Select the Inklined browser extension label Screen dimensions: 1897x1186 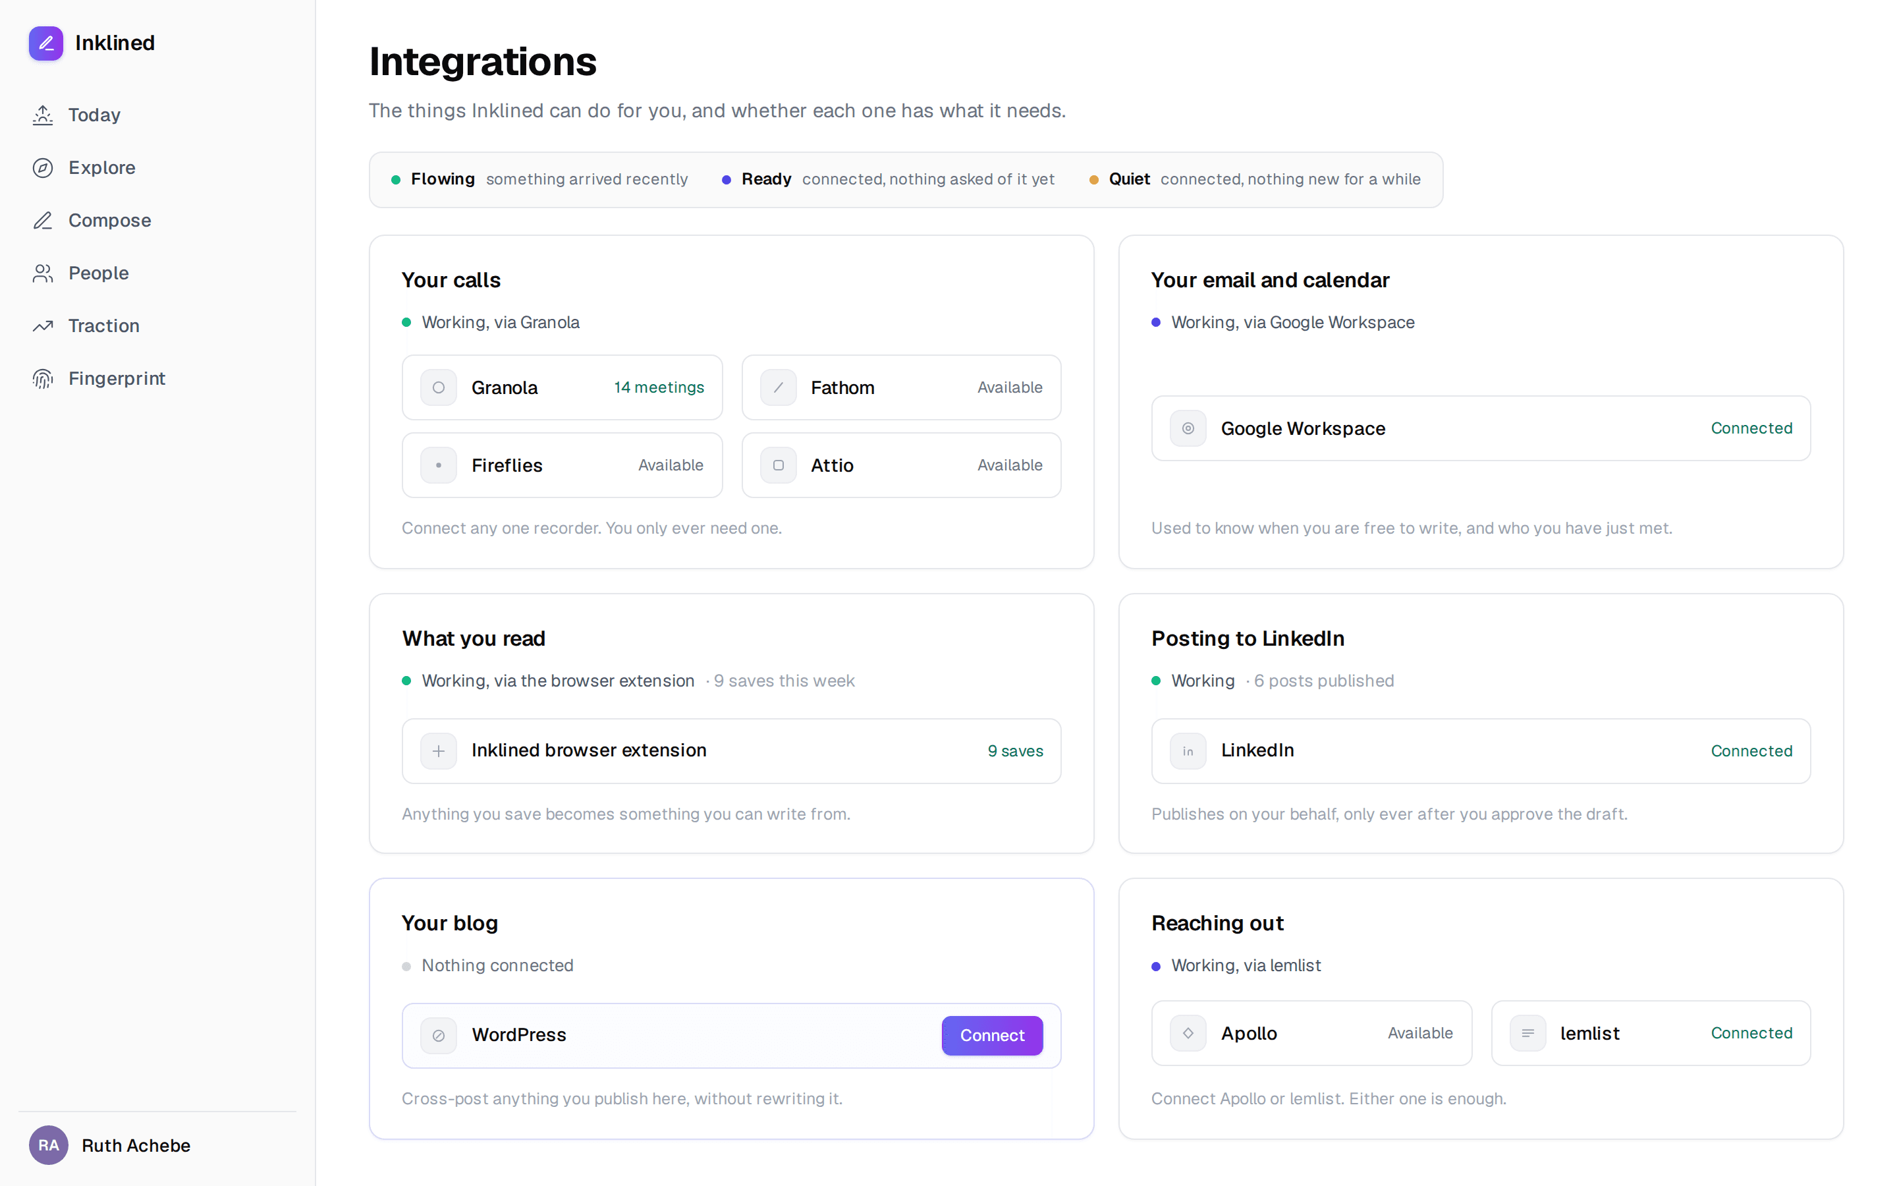(589, 750)
